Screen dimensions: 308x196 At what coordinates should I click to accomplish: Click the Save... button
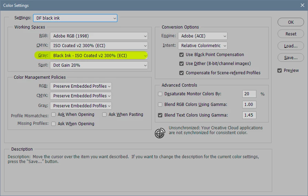[291, 58]
